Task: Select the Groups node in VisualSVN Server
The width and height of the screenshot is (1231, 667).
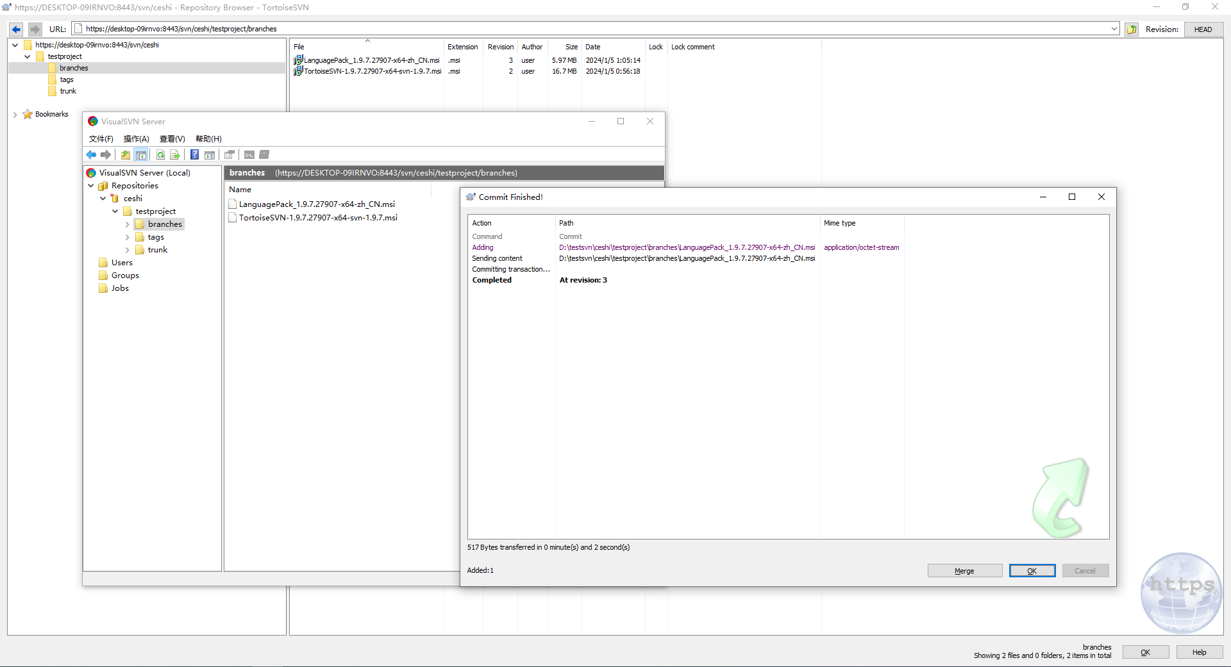Action: [x=125, y=276]
